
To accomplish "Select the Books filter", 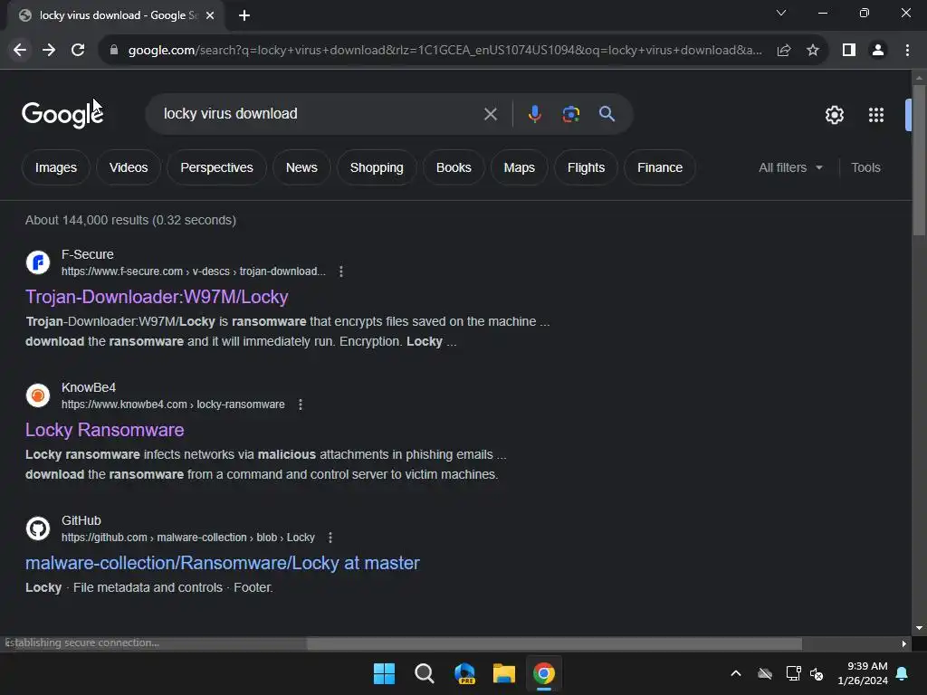I will [454, 167].
